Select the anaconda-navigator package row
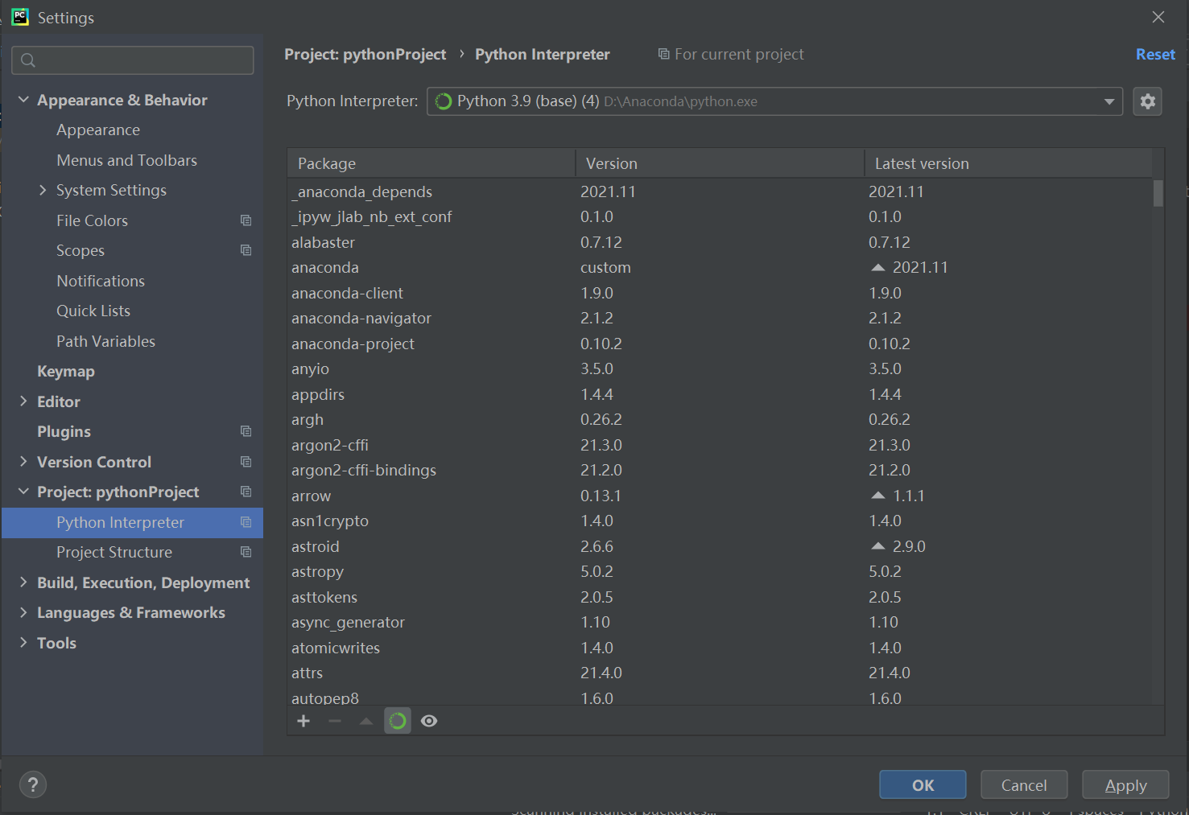This screenshot has width=1189, height=815. (x=720, y=318)
